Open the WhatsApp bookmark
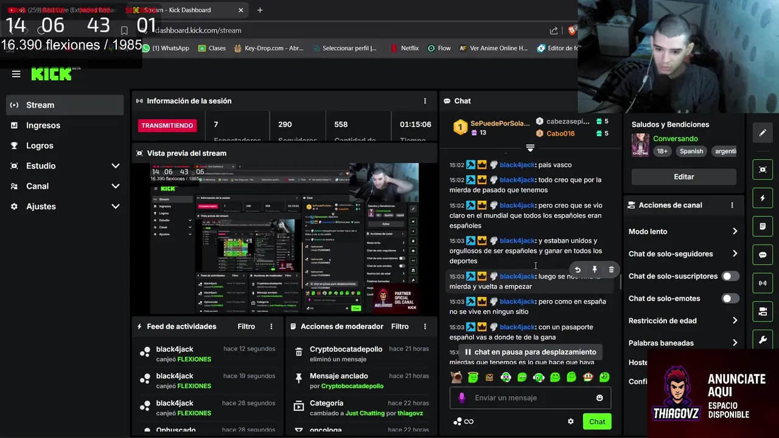 click(166, 48)
